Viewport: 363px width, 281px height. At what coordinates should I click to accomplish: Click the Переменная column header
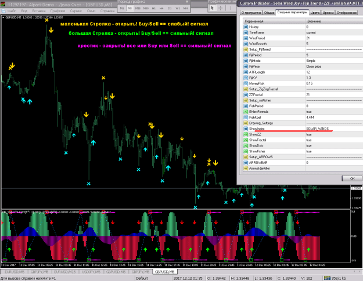point(274,21)
